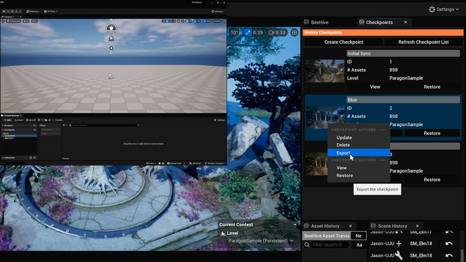Click the Blue checkpoint name field

[x=403, y=100]
